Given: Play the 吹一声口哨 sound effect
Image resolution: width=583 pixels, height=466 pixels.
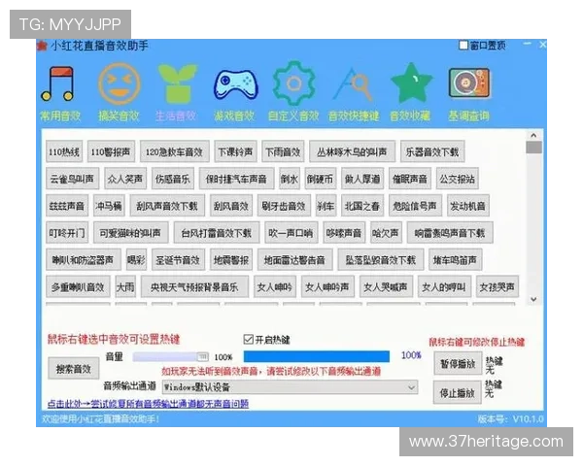Looking at the screenshot, I should [x=291, y=233].
